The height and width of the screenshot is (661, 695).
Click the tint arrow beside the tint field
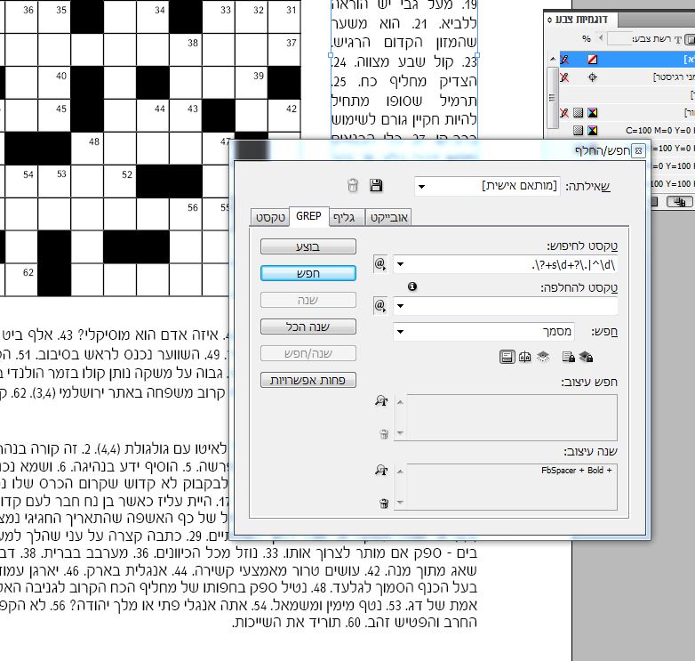point(601,38)
